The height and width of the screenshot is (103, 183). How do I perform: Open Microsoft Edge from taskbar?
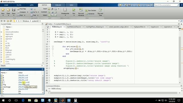pos(23,100)
